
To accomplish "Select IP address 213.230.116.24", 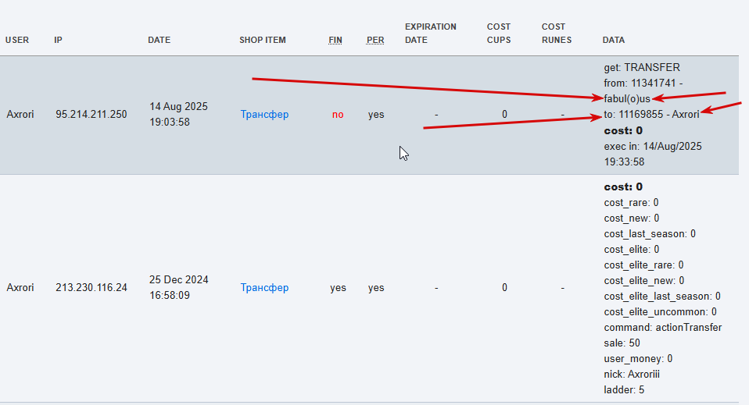I will 91,288.
